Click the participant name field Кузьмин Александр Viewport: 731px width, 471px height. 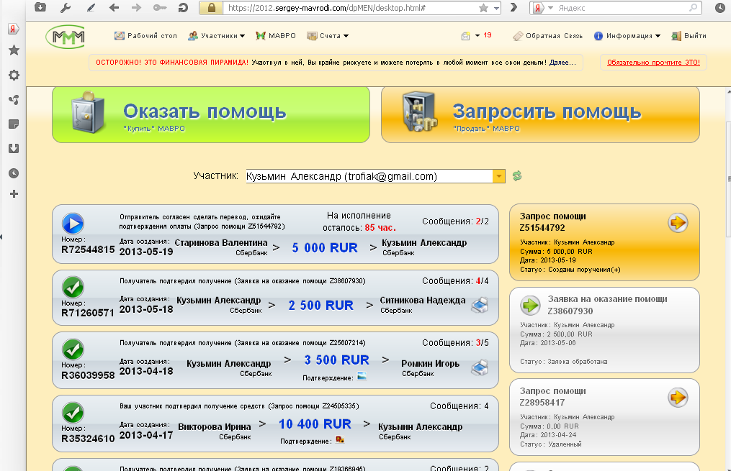pyautogui.click(x=369, y=176)
